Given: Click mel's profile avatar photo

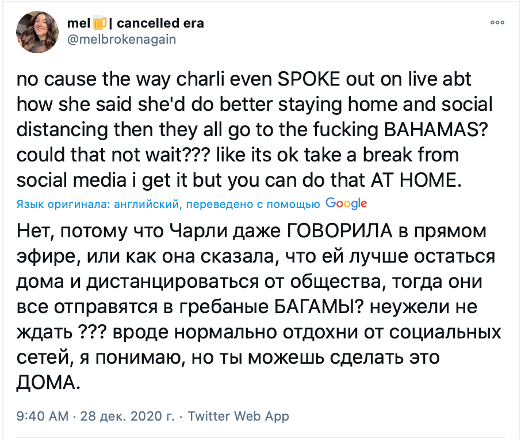Looking at the screenshot, I should (37, 32).
